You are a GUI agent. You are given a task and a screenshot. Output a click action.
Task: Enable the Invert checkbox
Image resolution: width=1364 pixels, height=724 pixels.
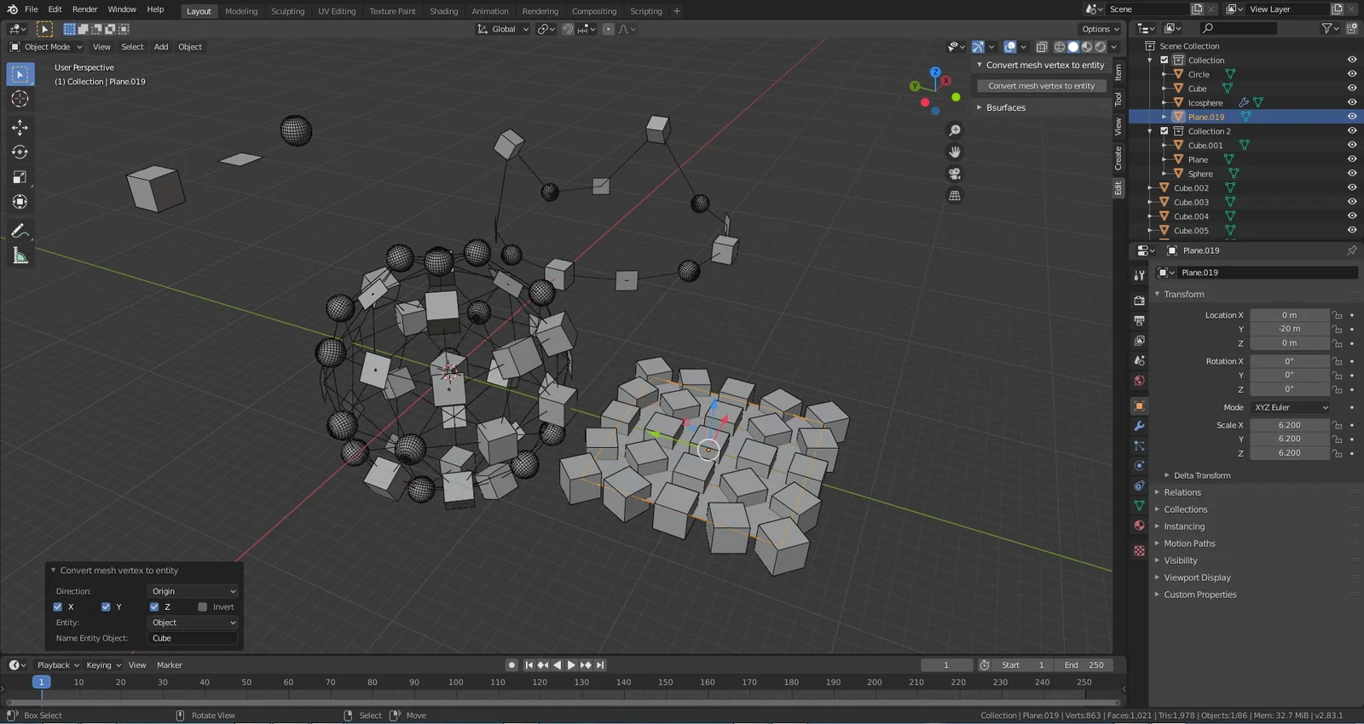click(x=202, y=607)
